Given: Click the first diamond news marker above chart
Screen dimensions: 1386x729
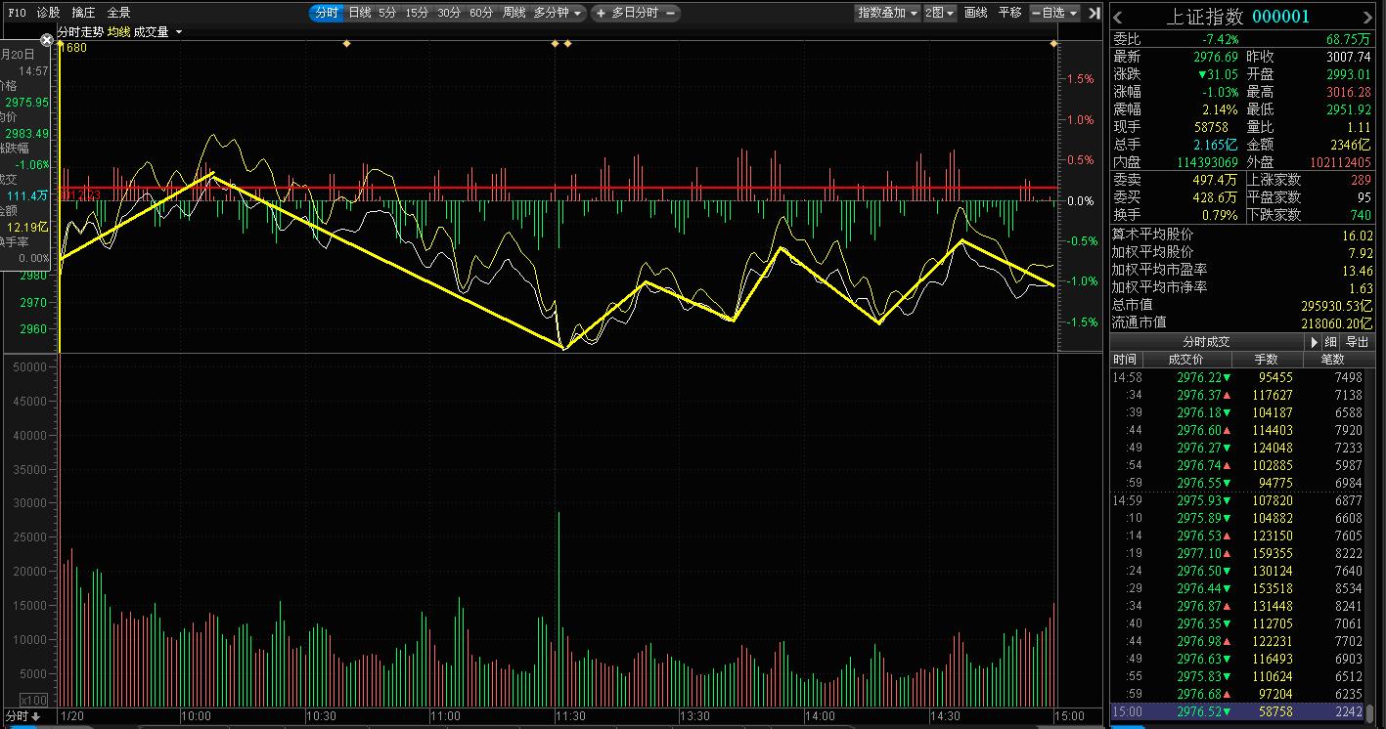Looking at the screenshot, I should [x=346, y=43].
